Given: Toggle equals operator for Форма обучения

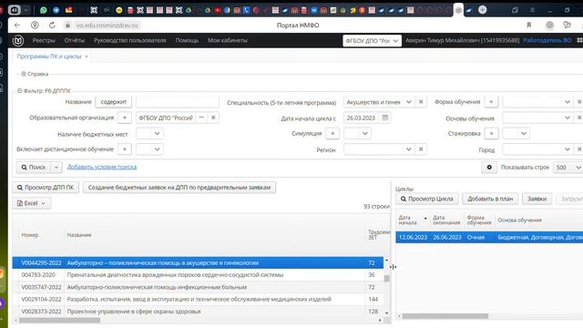Looking at the screenshot, I should point(491,102).
